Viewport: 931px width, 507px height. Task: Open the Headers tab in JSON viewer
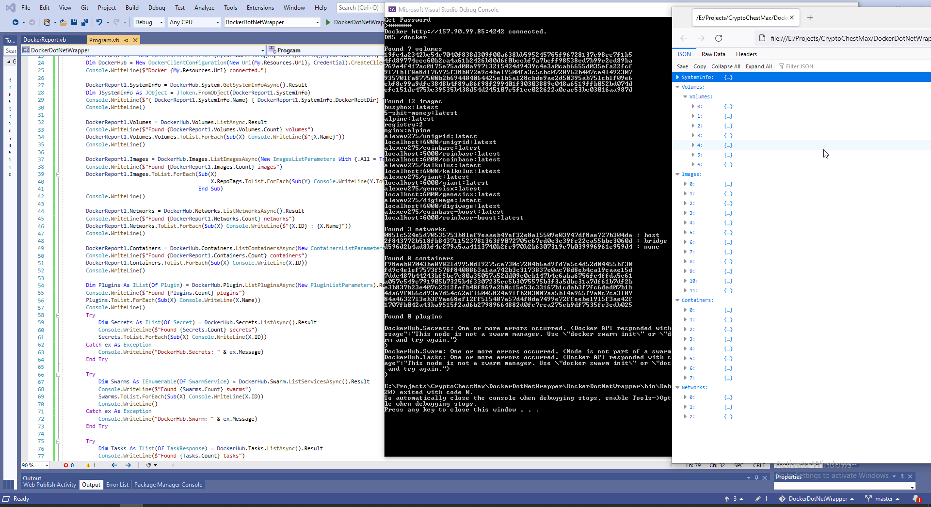click(x=746, y=54)
